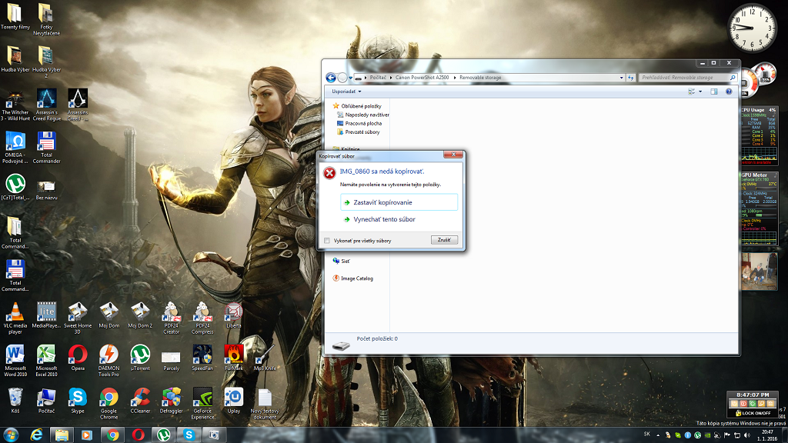The height and width of the screenshot is (443, 788).
Task: Launch FurMark desktop shortcut
Action: (233, 358)
